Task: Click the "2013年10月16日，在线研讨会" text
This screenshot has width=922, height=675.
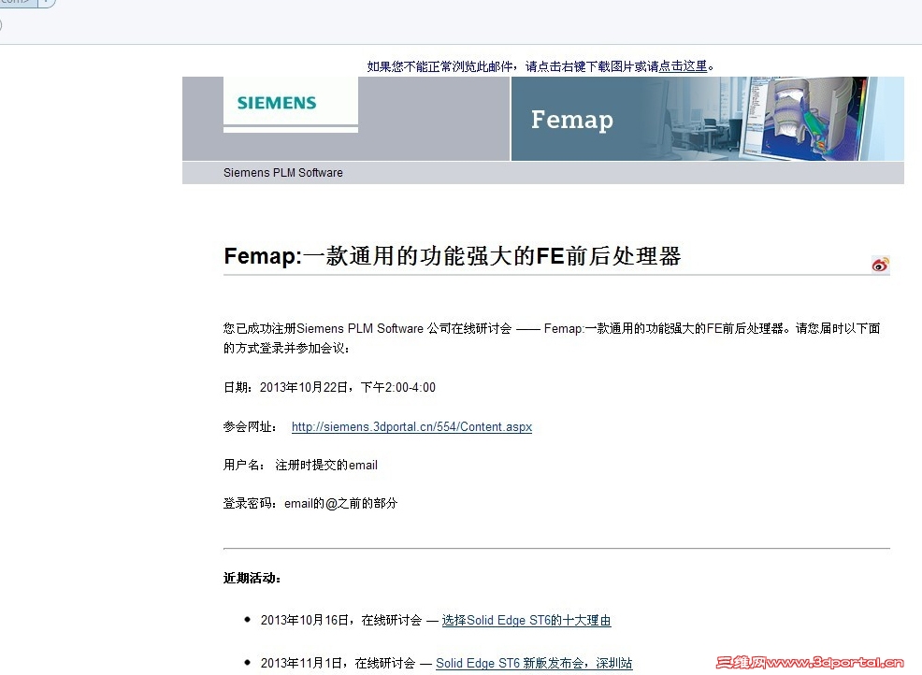Action: [x=341, y=621]
